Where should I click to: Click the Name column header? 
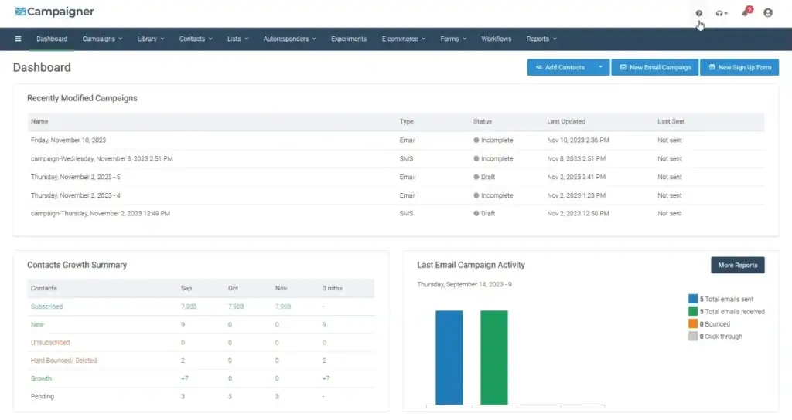39,121
